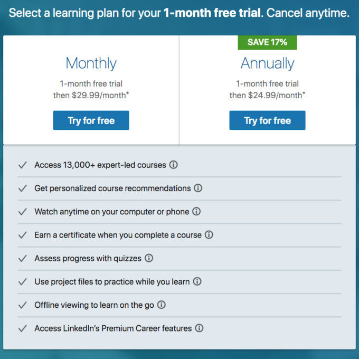Show info about earning a certificate
Viewport: 359px width, 359px height.
(x=209, y=235)
